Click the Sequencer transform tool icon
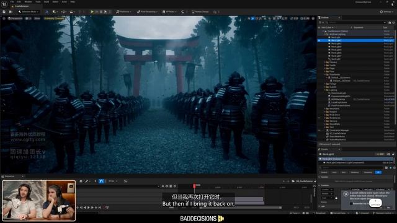Screen dimensions: 397x223 pyautogui.click(x=81, y=181)
